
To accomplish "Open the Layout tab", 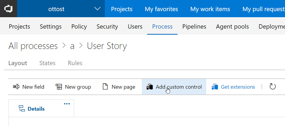I will 18,63.
